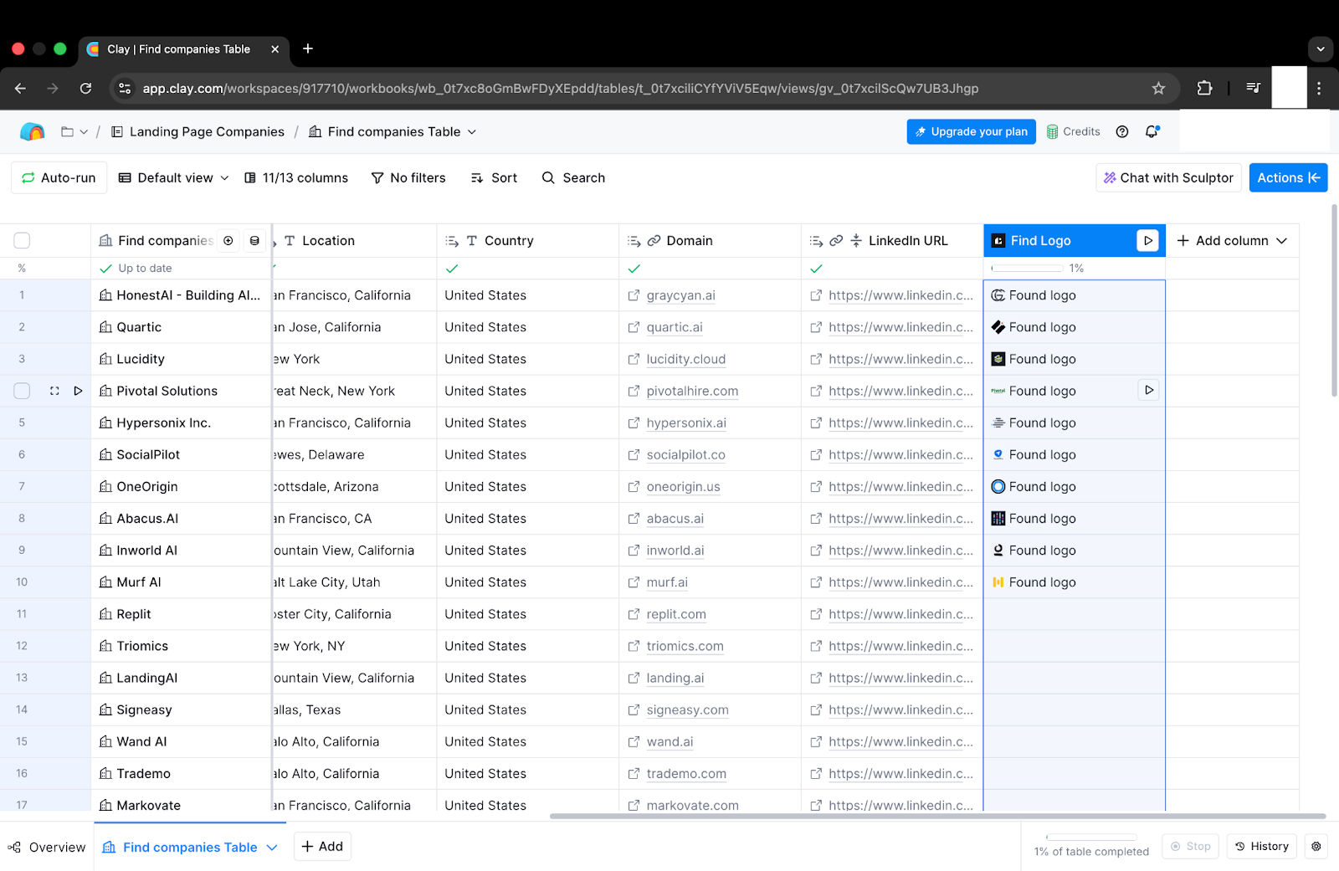Open the Default view dropdown
Screen dimensions: 1339x871
[x=173, y=177]
